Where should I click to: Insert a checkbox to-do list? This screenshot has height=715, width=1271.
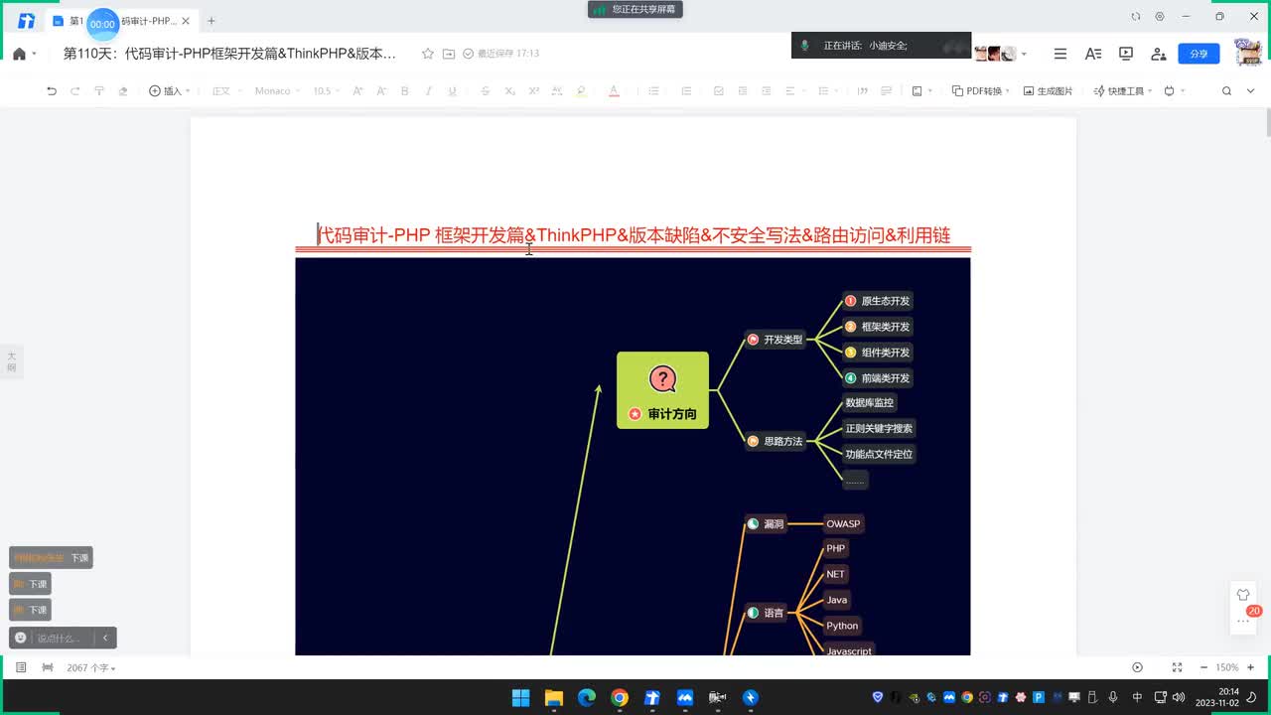click(719, 90)
